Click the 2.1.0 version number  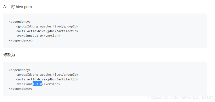click(37, 36)
